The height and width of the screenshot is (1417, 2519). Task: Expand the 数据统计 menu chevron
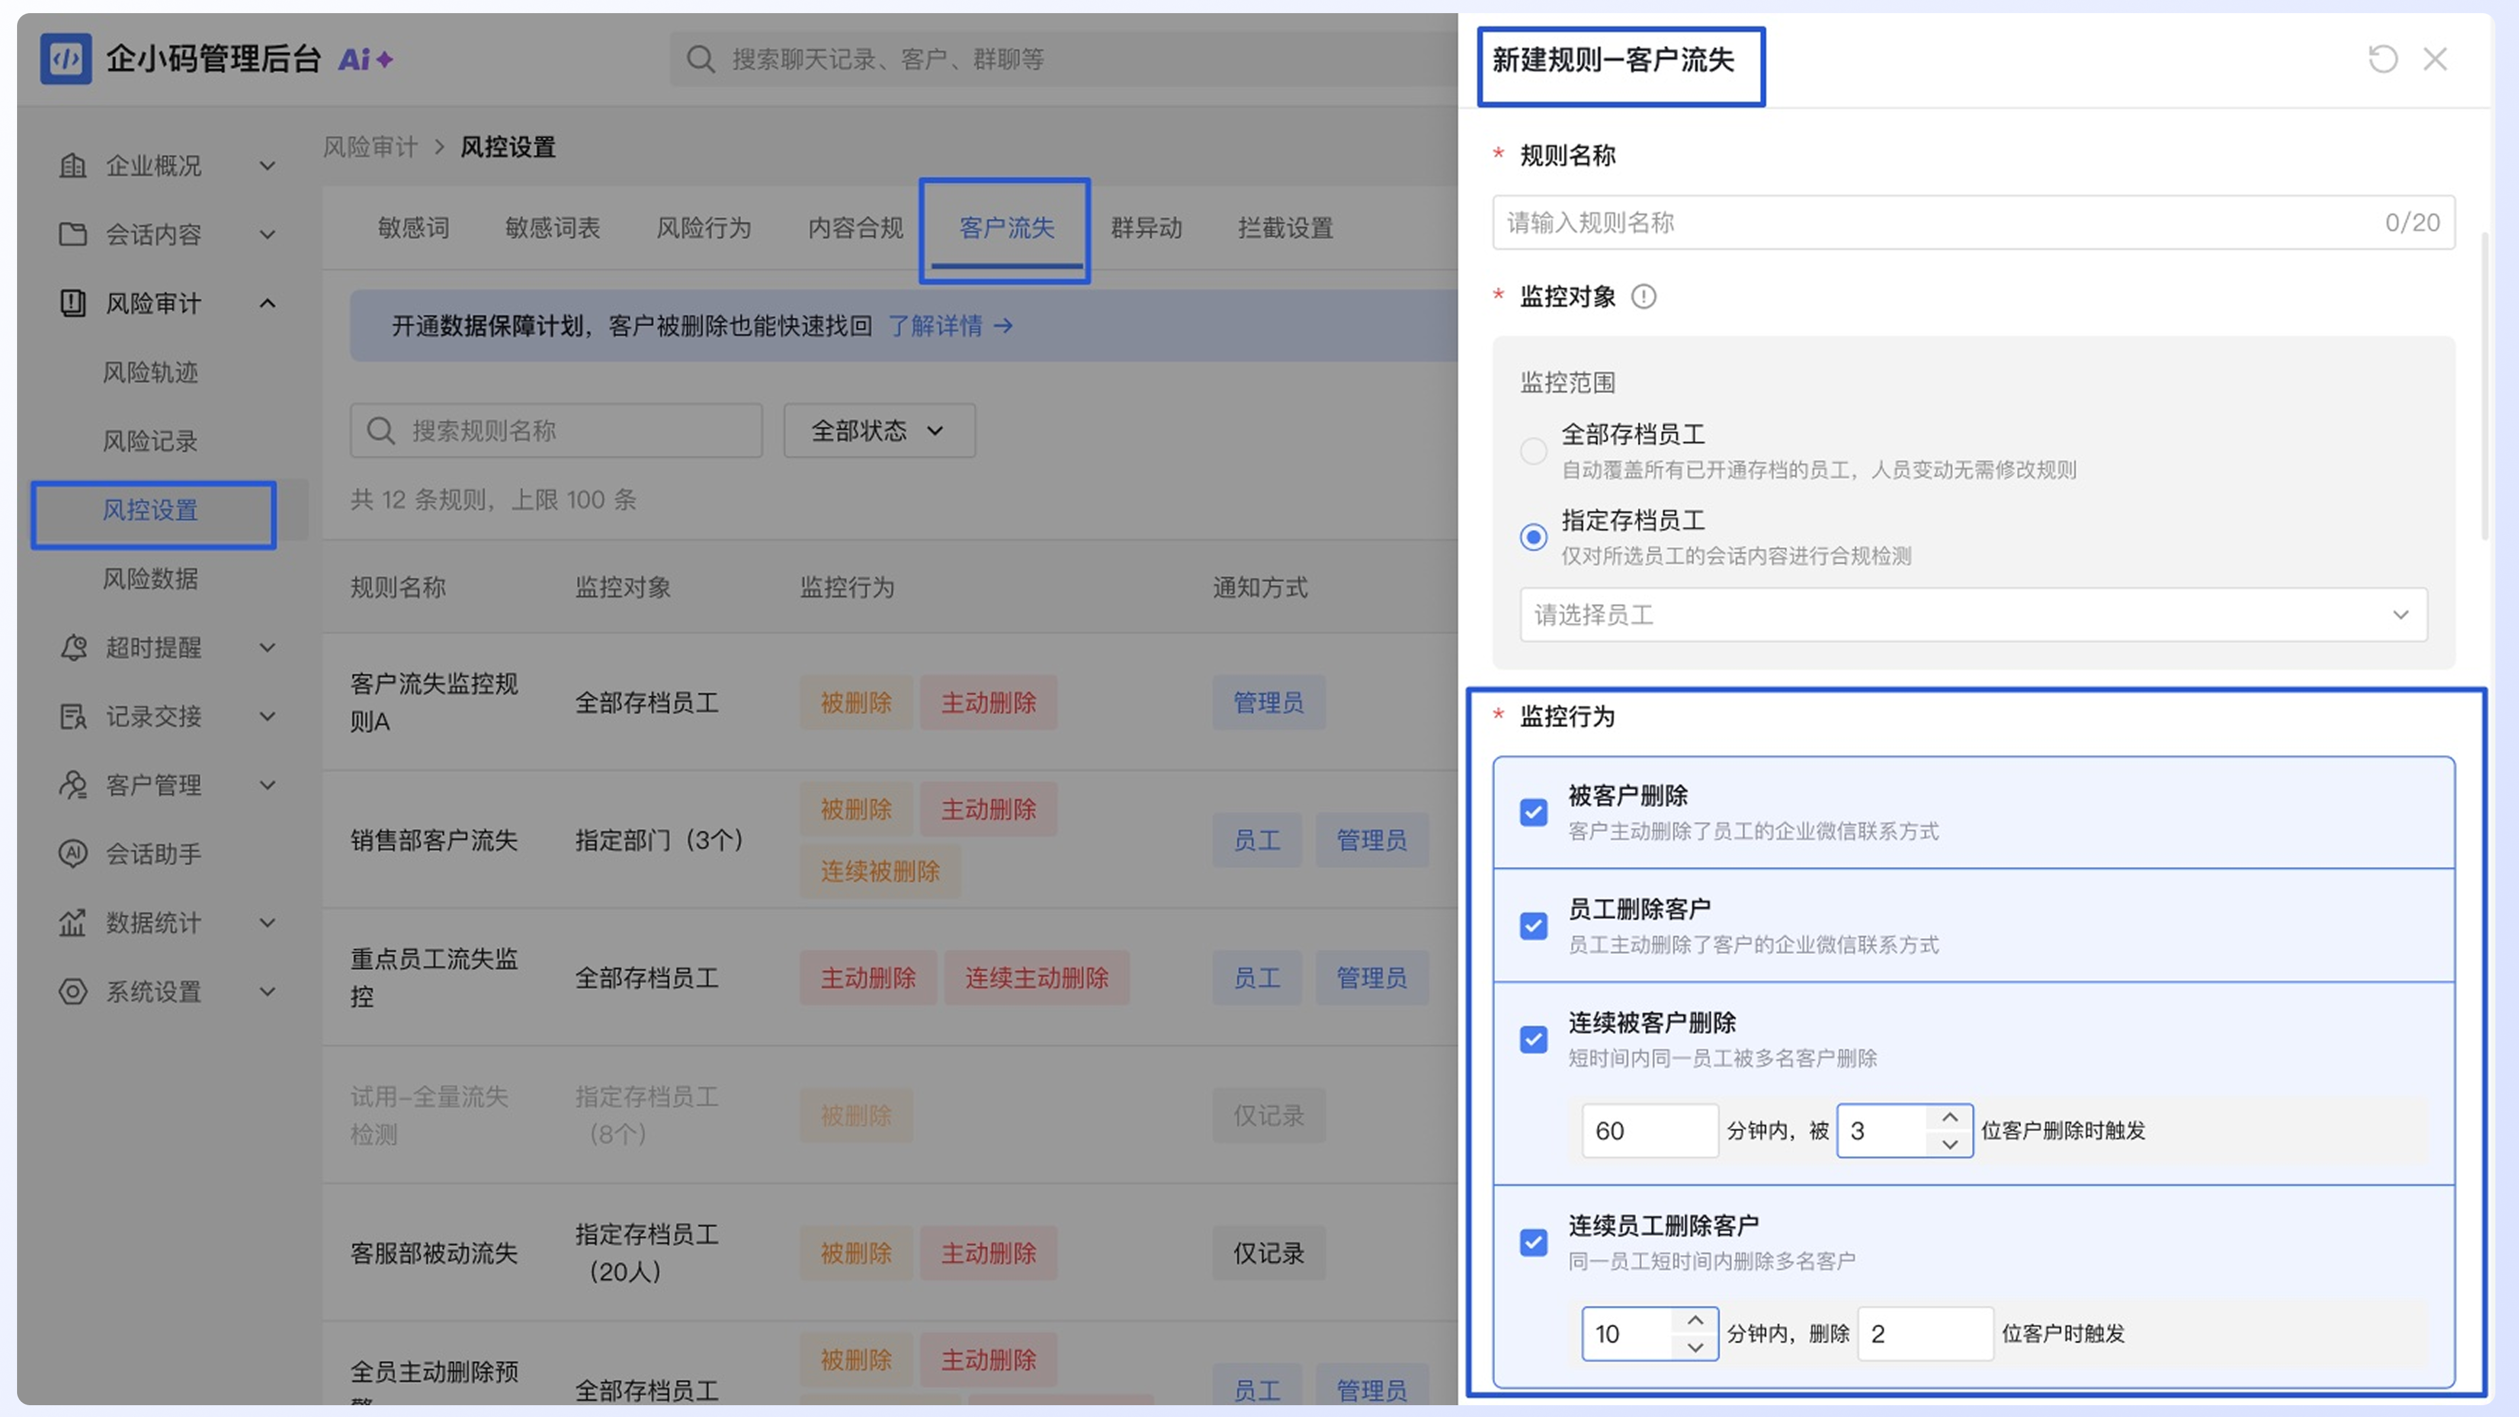click(x=267, y=922)
